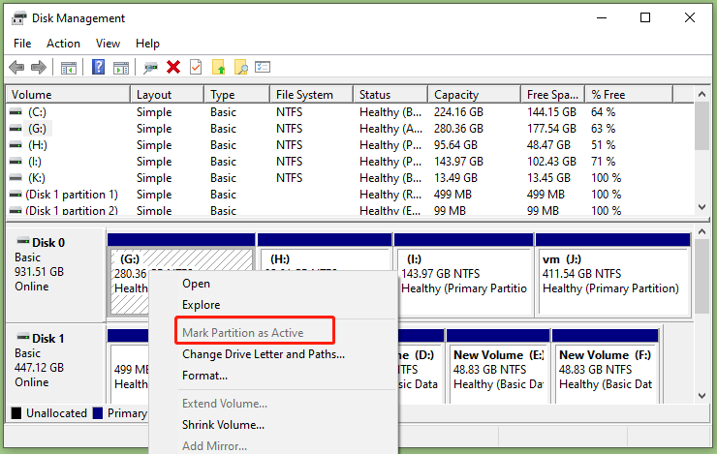Viewport: 717px width, 454px height.
Task: Click capacity value 224.16 GB
Action: (x=458, y=112)
